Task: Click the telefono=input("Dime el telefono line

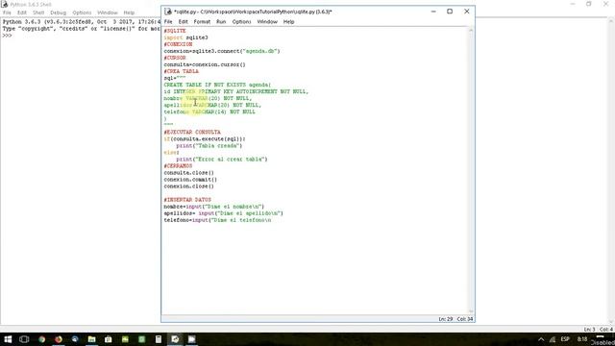Action: (x=217, y=220)
